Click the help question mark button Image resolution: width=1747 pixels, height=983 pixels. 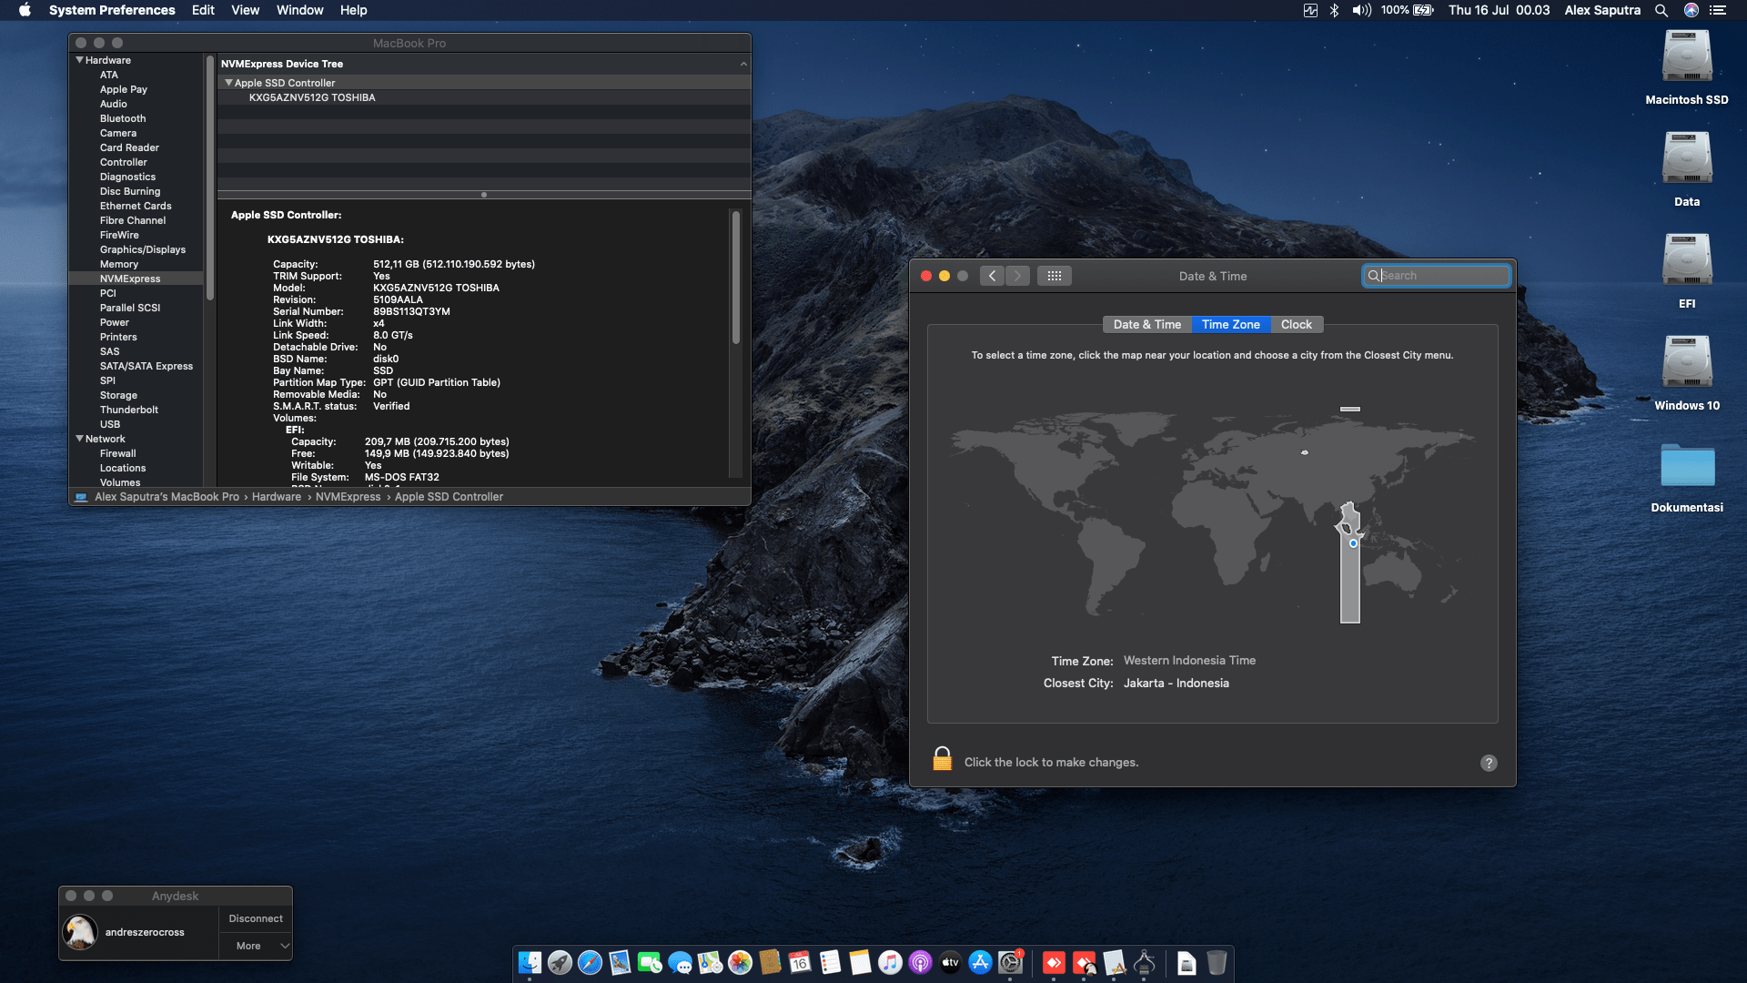[1489, 763]
